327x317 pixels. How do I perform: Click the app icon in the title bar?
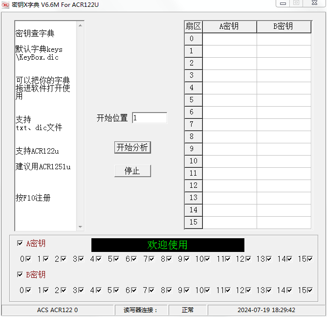point(5,4)
